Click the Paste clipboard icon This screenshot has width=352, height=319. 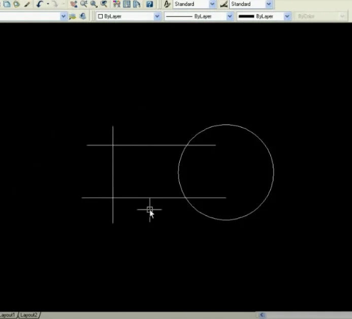pos(17,4)
